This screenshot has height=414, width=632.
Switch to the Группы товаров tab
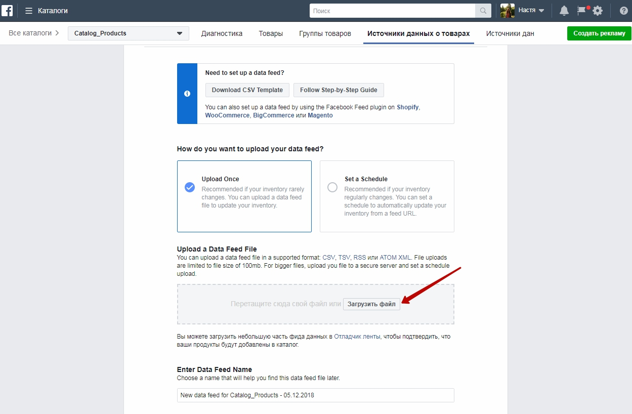click(x=325, y=33)
